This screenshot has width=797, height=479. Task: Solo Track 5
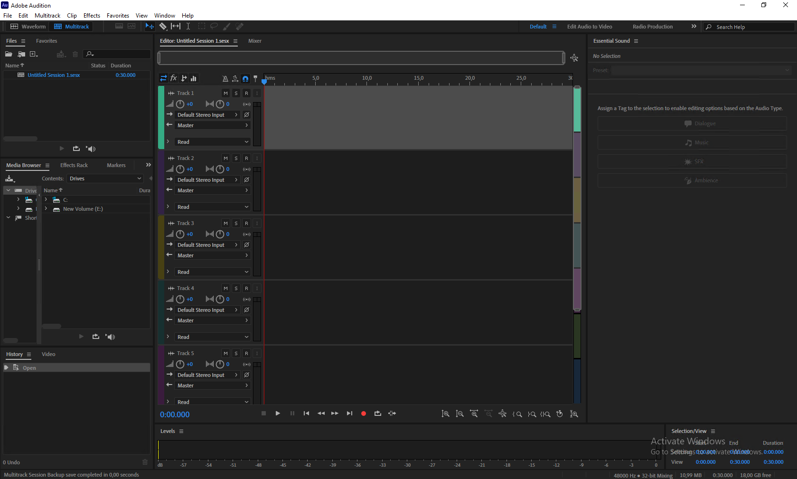(236, 353)
